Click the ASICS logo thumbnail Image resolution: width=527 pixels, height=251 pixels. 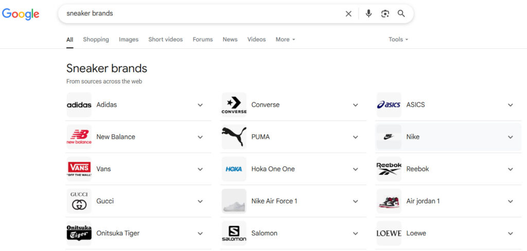pos(389,105)
